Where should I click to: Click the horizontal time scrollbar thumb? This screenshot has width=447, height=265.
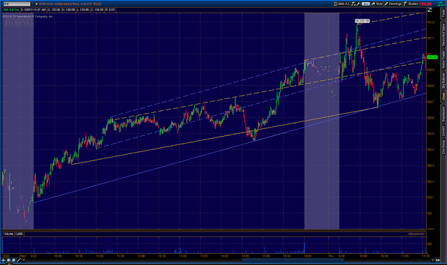[x=293, y=260]
